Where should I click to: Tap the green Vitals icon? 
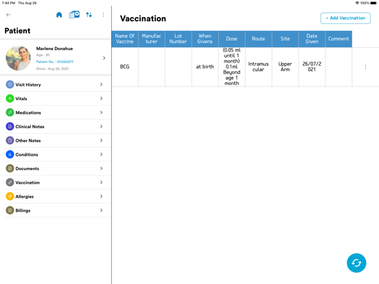coord(10,99)
